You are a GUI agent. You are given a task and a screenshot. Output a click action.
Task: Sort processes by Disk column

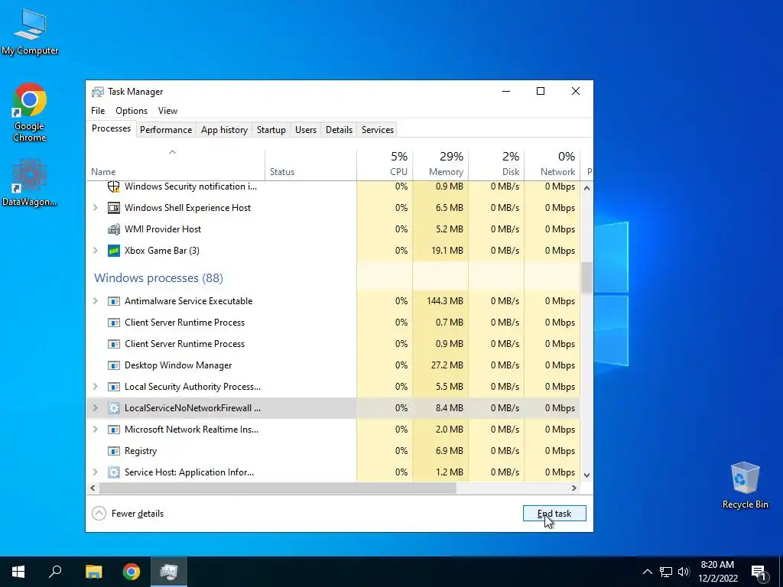[496, 165]
